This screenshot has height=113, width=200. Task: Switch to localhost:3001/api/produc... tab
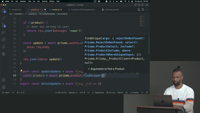pos(82,10)
